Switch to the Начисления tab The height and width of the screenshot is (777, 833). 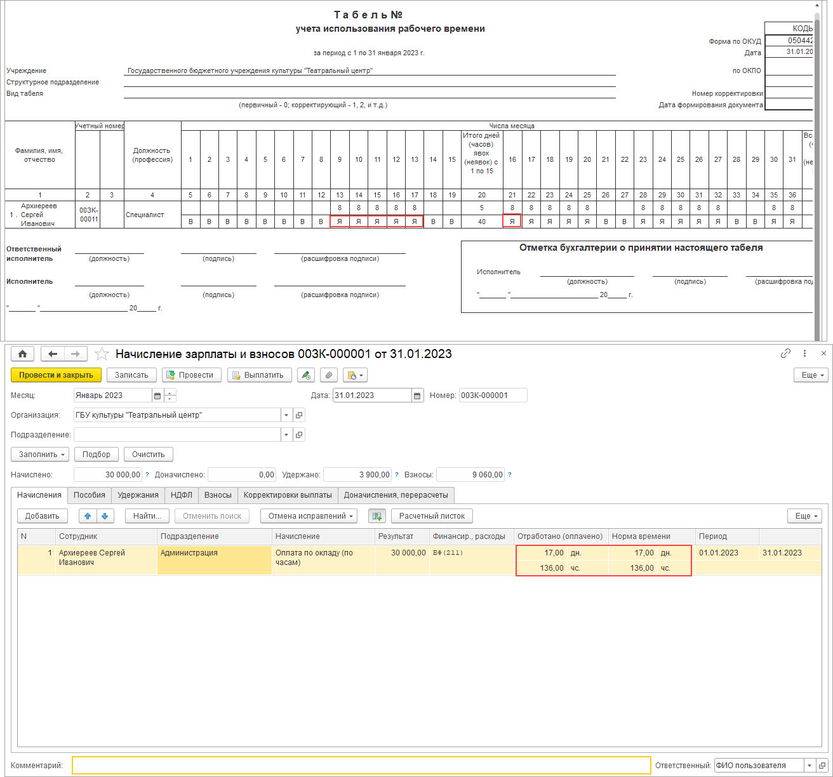point(39,495)
